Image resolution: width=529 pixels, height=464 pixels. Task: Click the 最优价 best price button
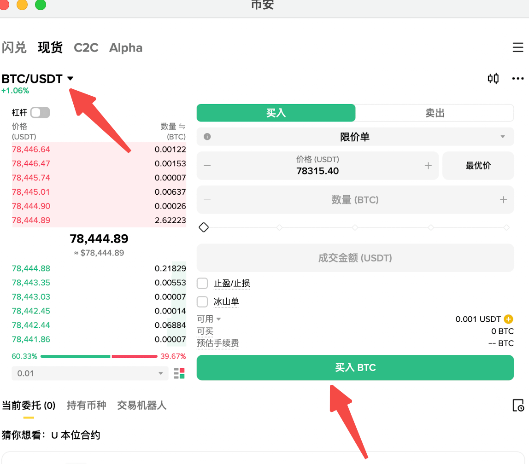[478, 166]
